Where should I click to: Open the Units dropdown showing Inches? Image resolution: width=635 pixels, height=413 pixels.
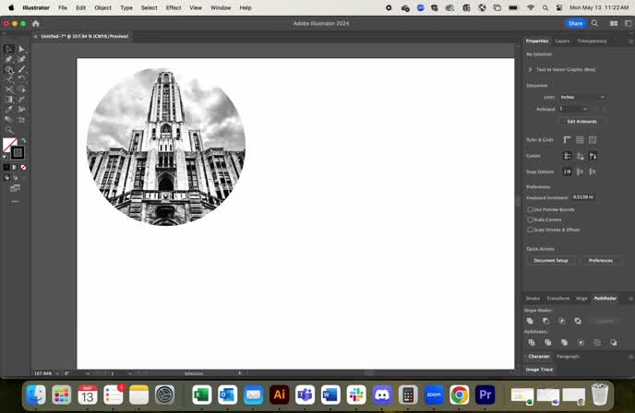tap(582, 97)
